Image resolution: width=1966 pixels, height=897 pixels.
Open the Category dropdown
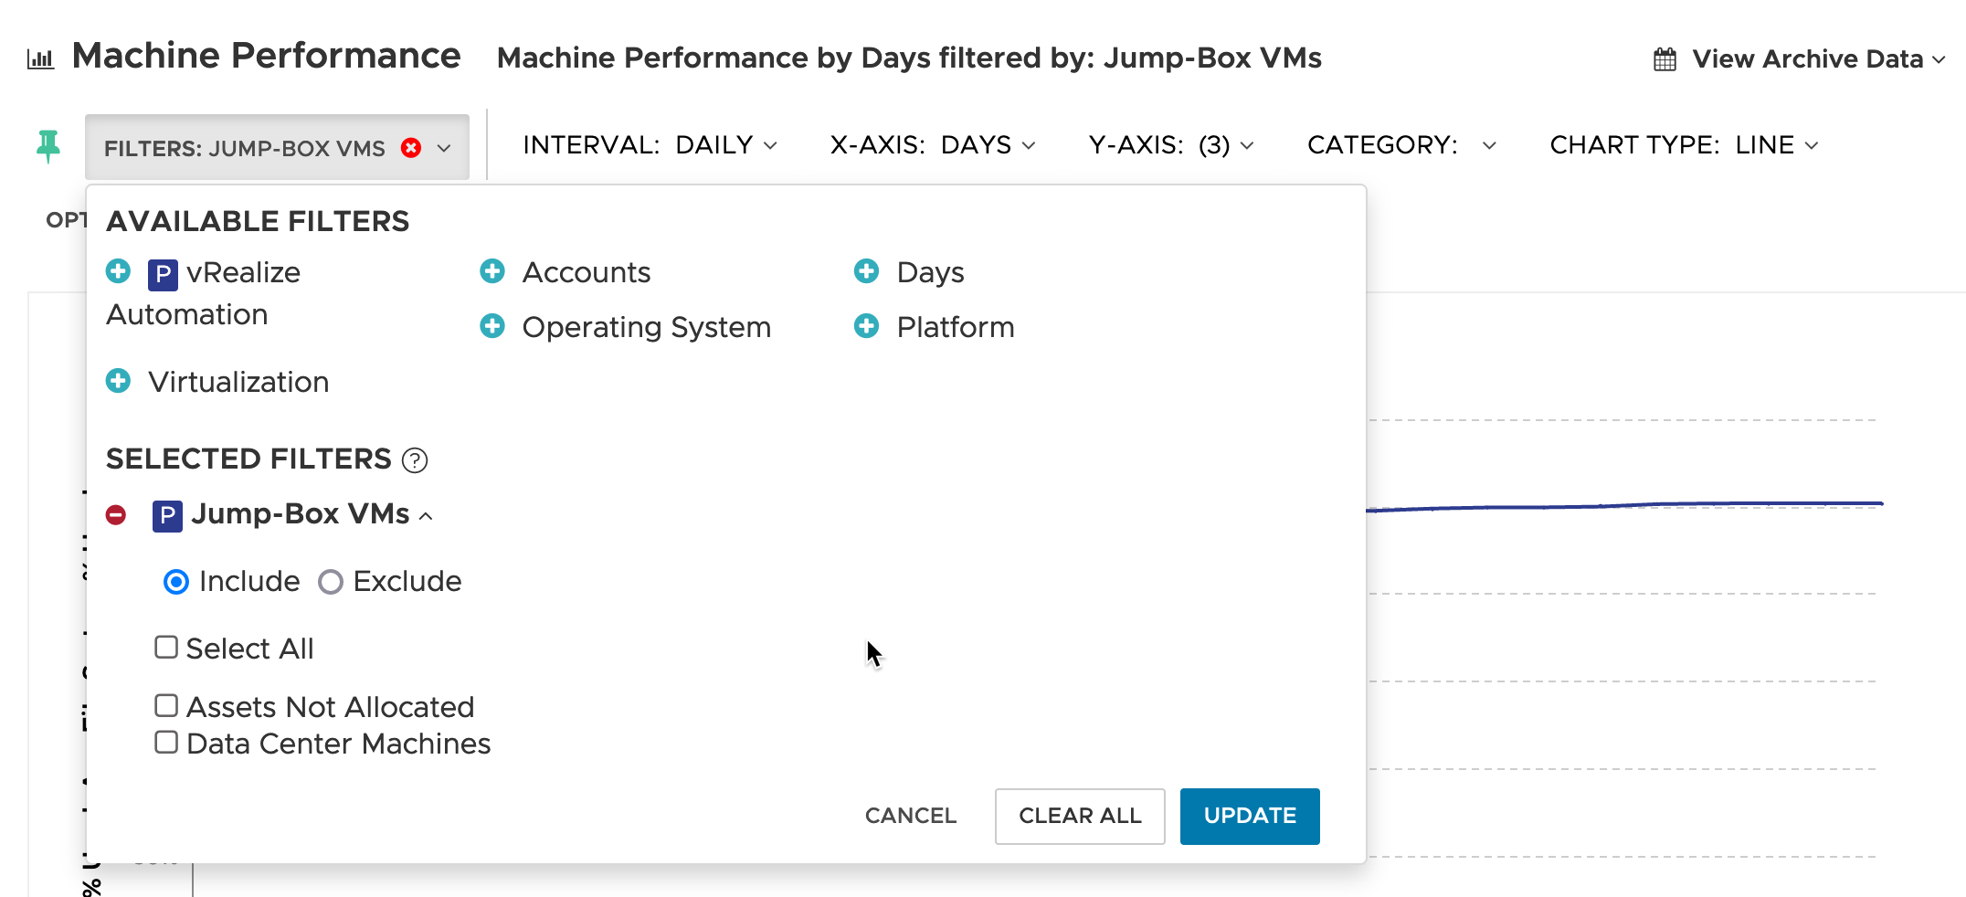(1402, 145)
